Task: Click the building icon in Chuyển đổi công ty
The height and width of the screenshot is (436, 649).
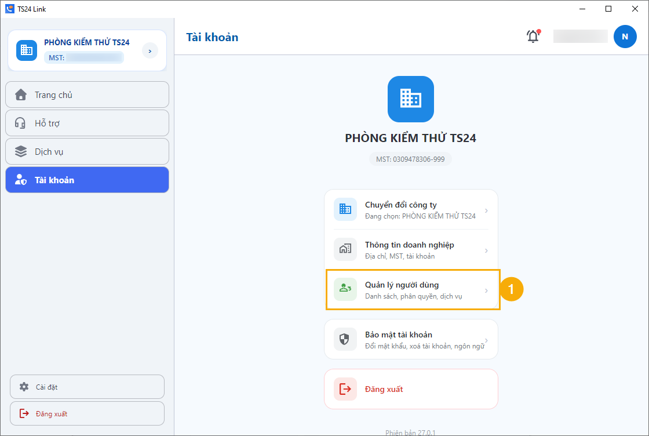Action: coord(345,209)
